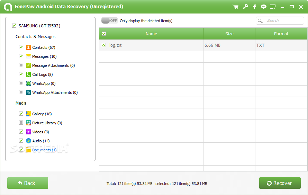
Task: Toggle the Message Attachments (0) checkbox
Action: pyautogui.click(x=21, y=65)
